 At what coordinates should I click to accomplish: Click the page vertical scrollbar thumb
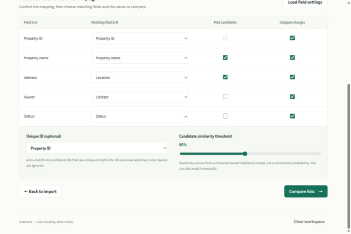[x=348, y=156]
